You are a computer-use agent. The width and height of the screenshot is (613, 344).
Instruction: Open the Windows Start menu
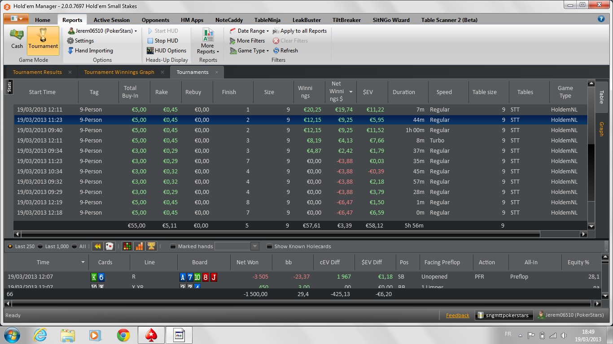tap(12, 335)
